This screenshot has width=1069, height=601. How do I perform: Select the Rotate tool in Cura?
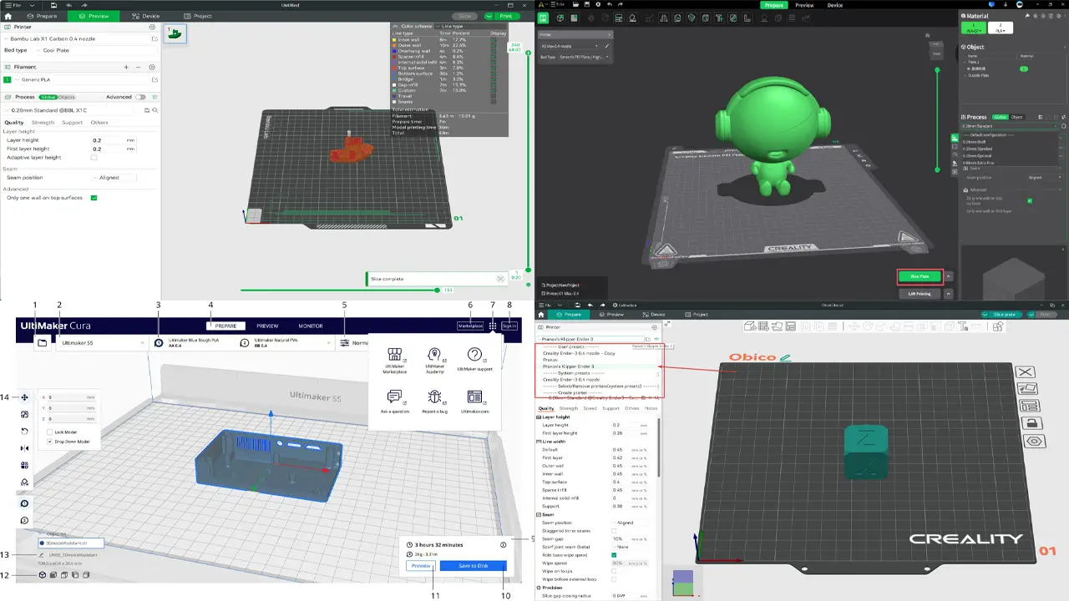(24, 431)
